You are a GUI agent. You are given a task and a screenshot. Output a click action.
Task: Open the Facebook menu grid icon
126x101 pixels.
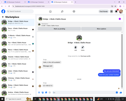[111, 11]
